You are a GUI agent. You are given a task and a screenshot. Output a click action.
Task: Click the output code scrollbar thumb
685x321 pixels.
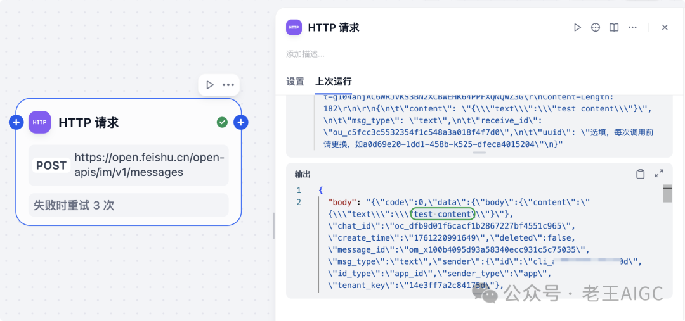pos(667,194)
